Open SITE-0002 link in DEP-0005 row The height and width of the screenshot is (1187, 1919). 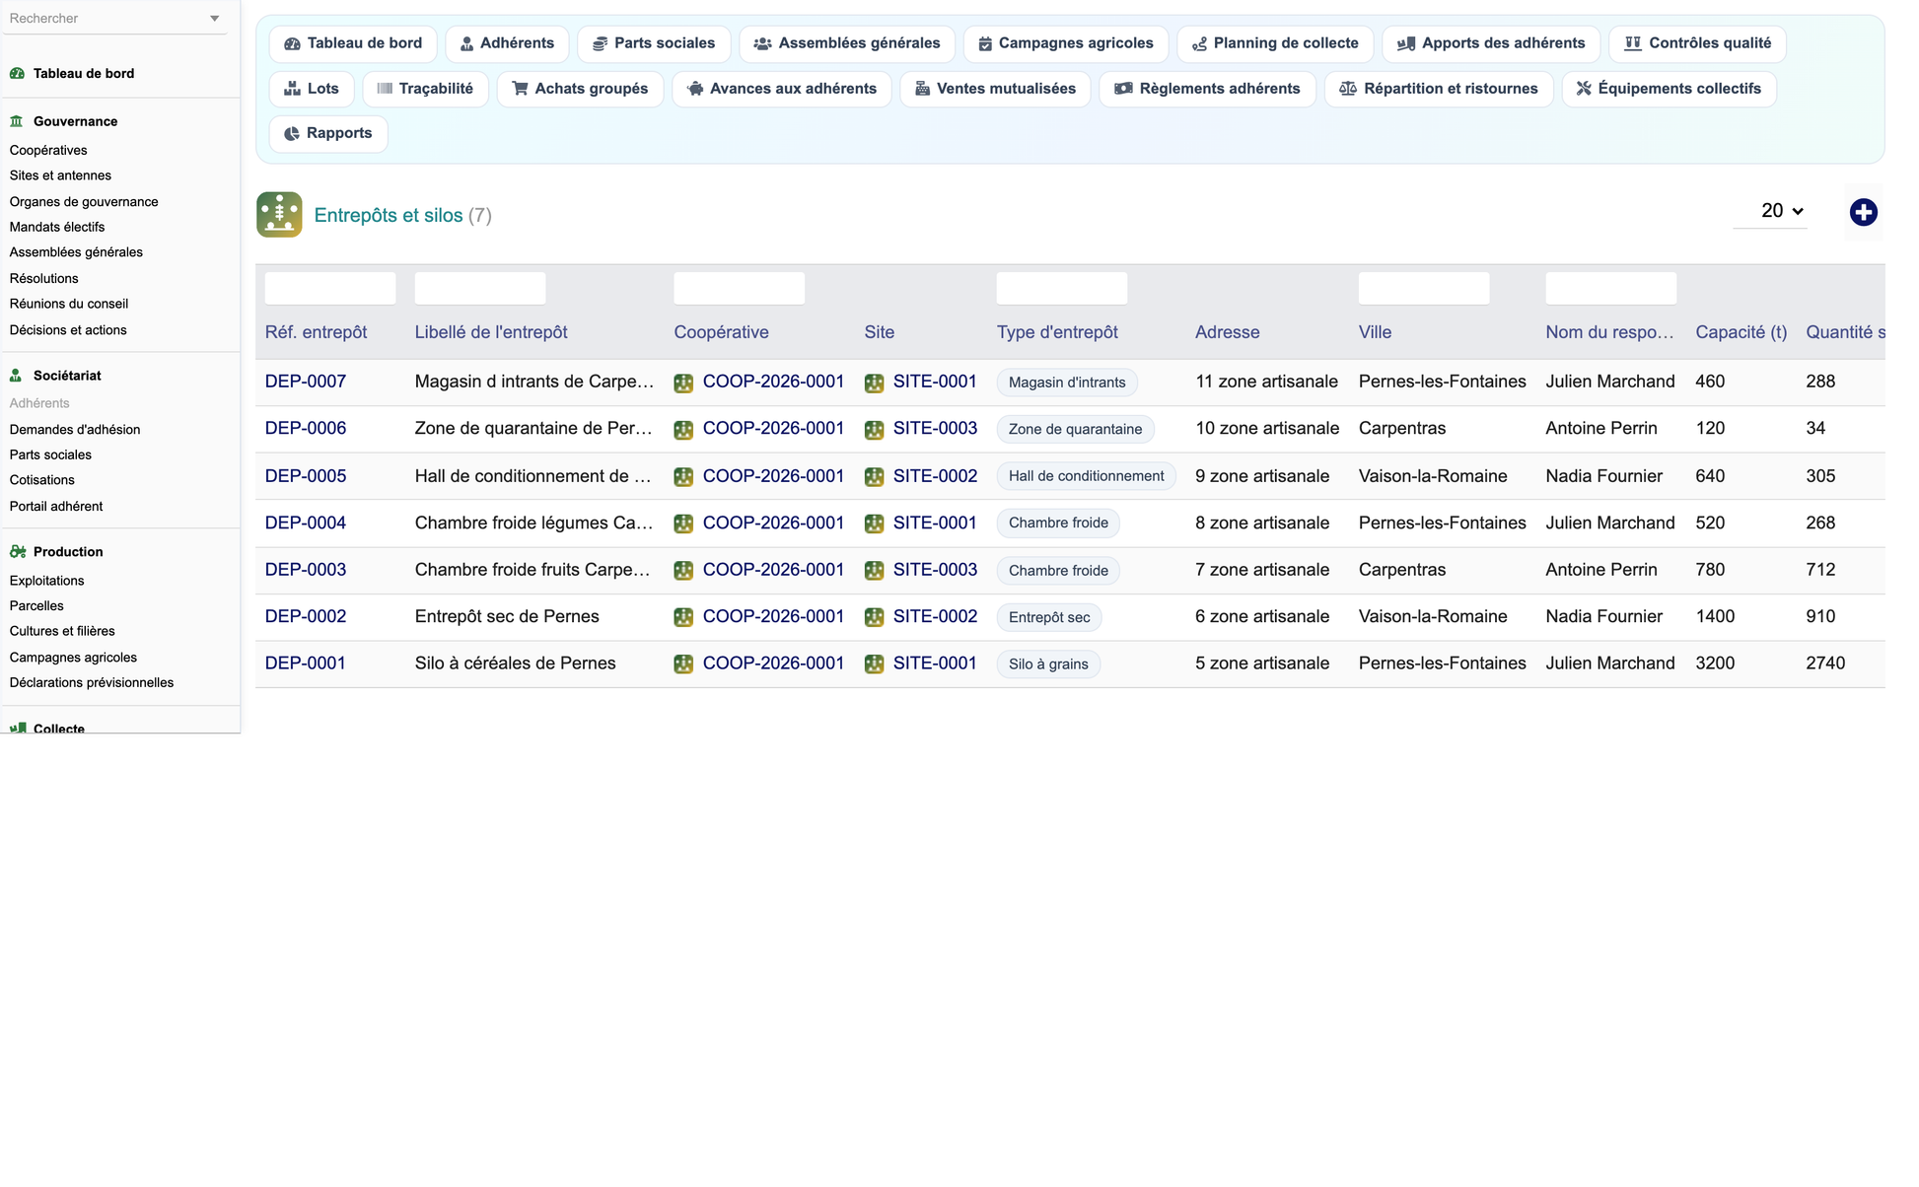point(935,476)
